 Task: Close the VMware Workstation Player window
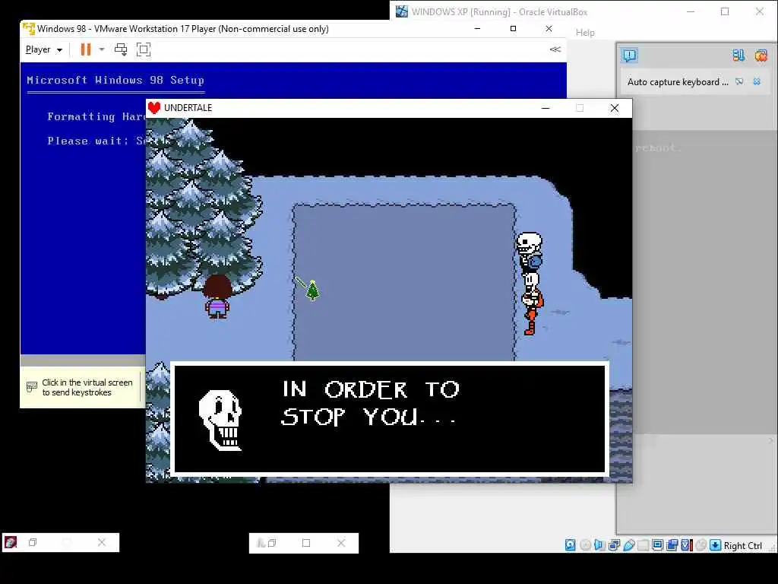[549, 29]
